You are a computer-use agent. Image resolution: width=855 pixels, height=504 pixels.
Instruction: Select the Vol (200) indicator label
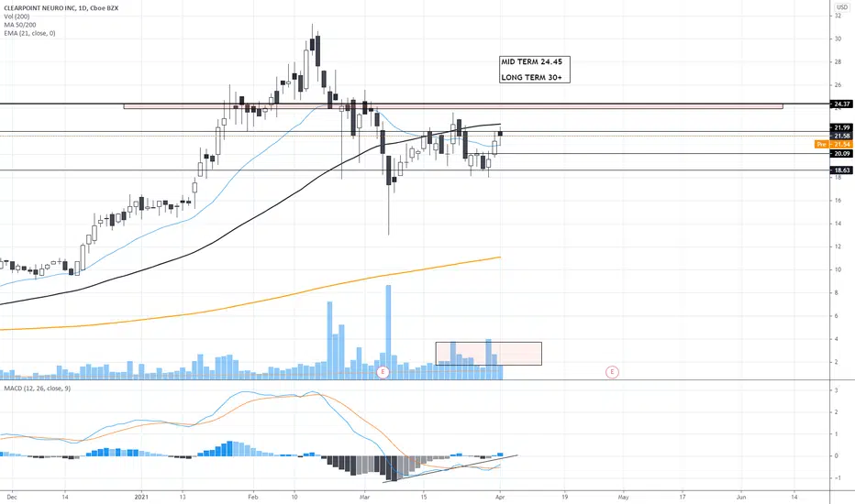[x=17, y=16]
